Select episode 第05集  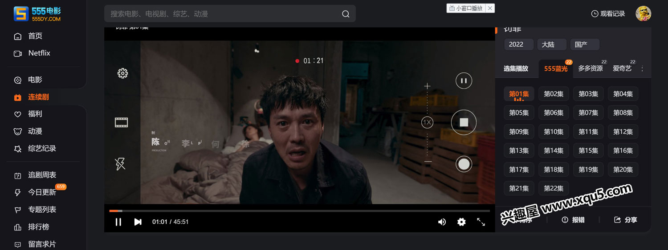pos(519,113)
